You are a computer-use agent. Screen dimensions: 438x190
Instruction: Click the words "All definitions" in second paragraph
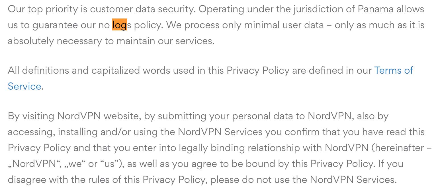pos(38,70)
